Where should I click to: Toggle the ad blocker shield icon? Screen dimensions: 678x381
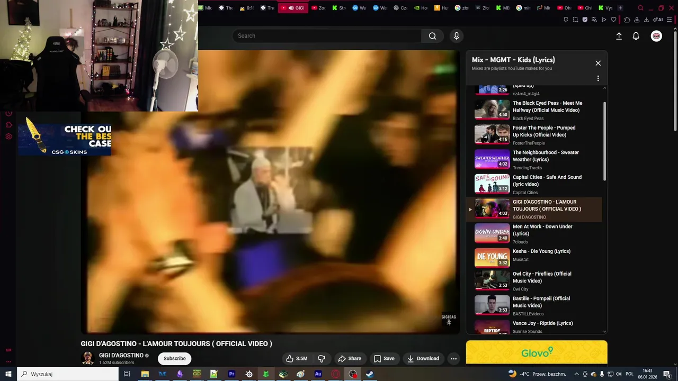[585, 20]
